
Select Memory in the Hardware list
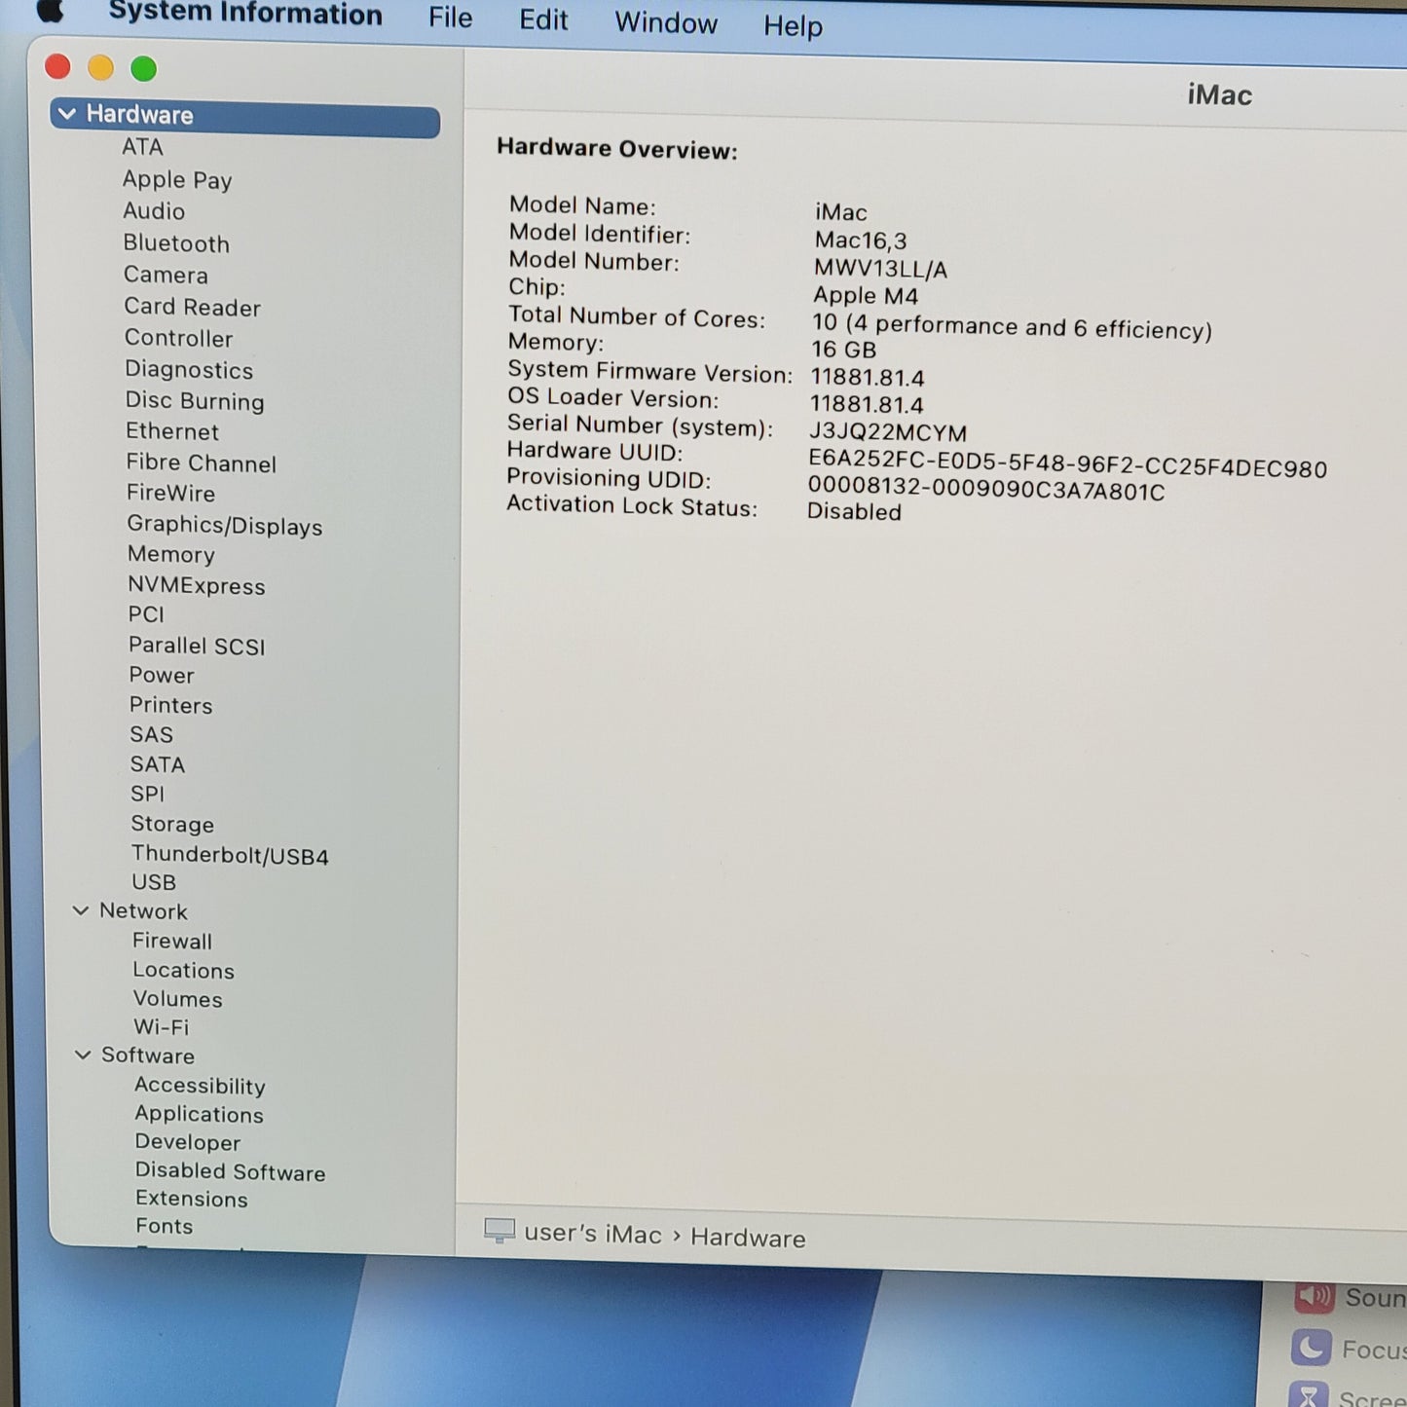click(171, 555)
